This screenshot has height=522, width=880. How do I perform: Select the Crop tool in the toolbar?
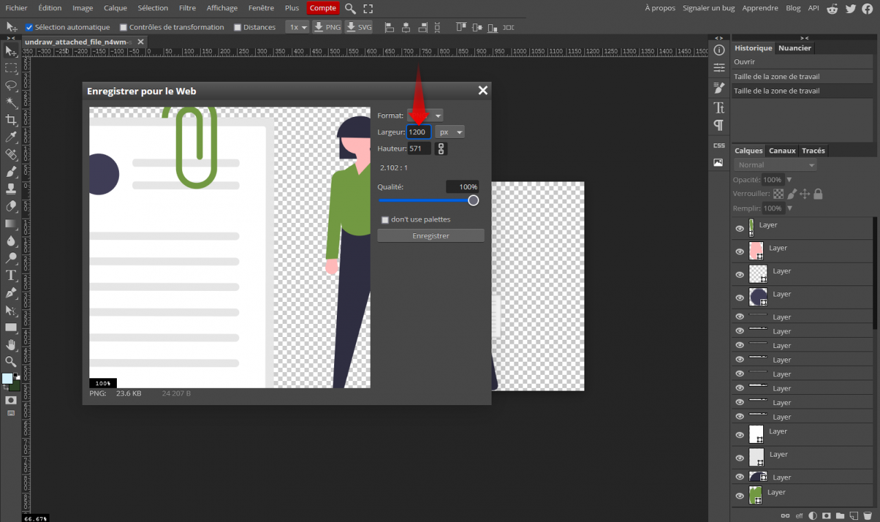click(x=11, y=120)
